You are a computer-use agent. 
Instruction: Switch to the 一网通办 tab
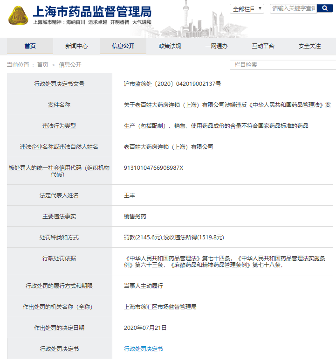[216, 46]
